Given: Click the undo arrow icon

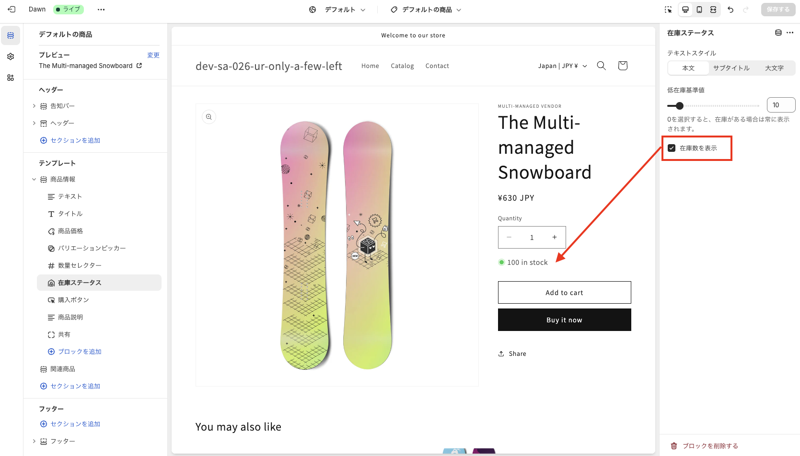Looking at the screenshot, I should pyautogui.click(x=730, y=10).
